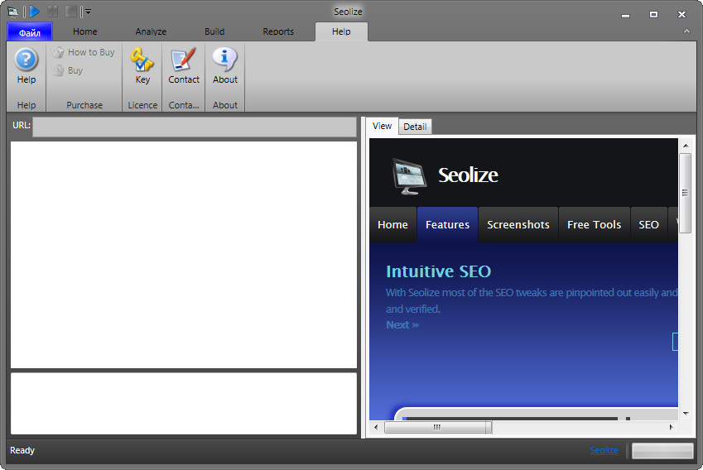Switch to the Analyze ribbon tab
This screenshot has height=470, width=703.
tap(151, 31)
